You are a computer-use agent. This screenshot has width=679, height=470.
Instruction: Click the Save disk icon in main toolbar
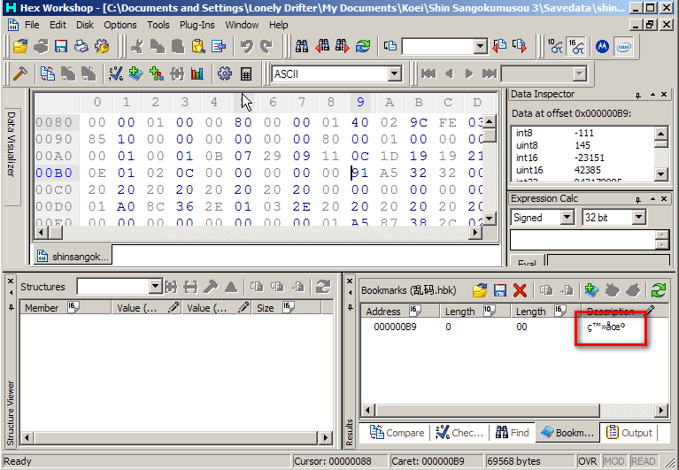pyautogui.click(x=61, y=46)
